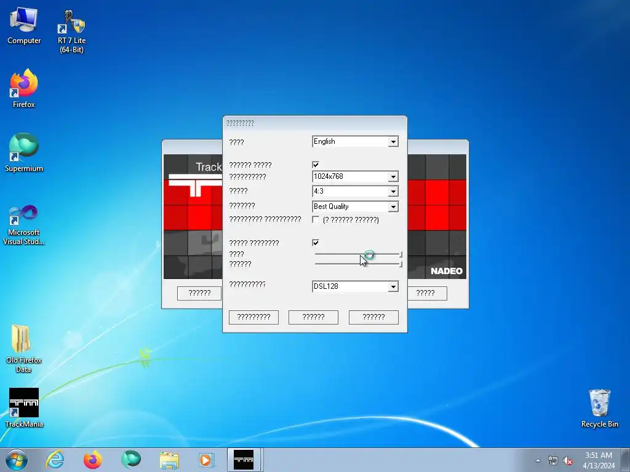Open the muted volume tray icon
The width and height of the screenshot is (630, 472).
coord(568,461)
